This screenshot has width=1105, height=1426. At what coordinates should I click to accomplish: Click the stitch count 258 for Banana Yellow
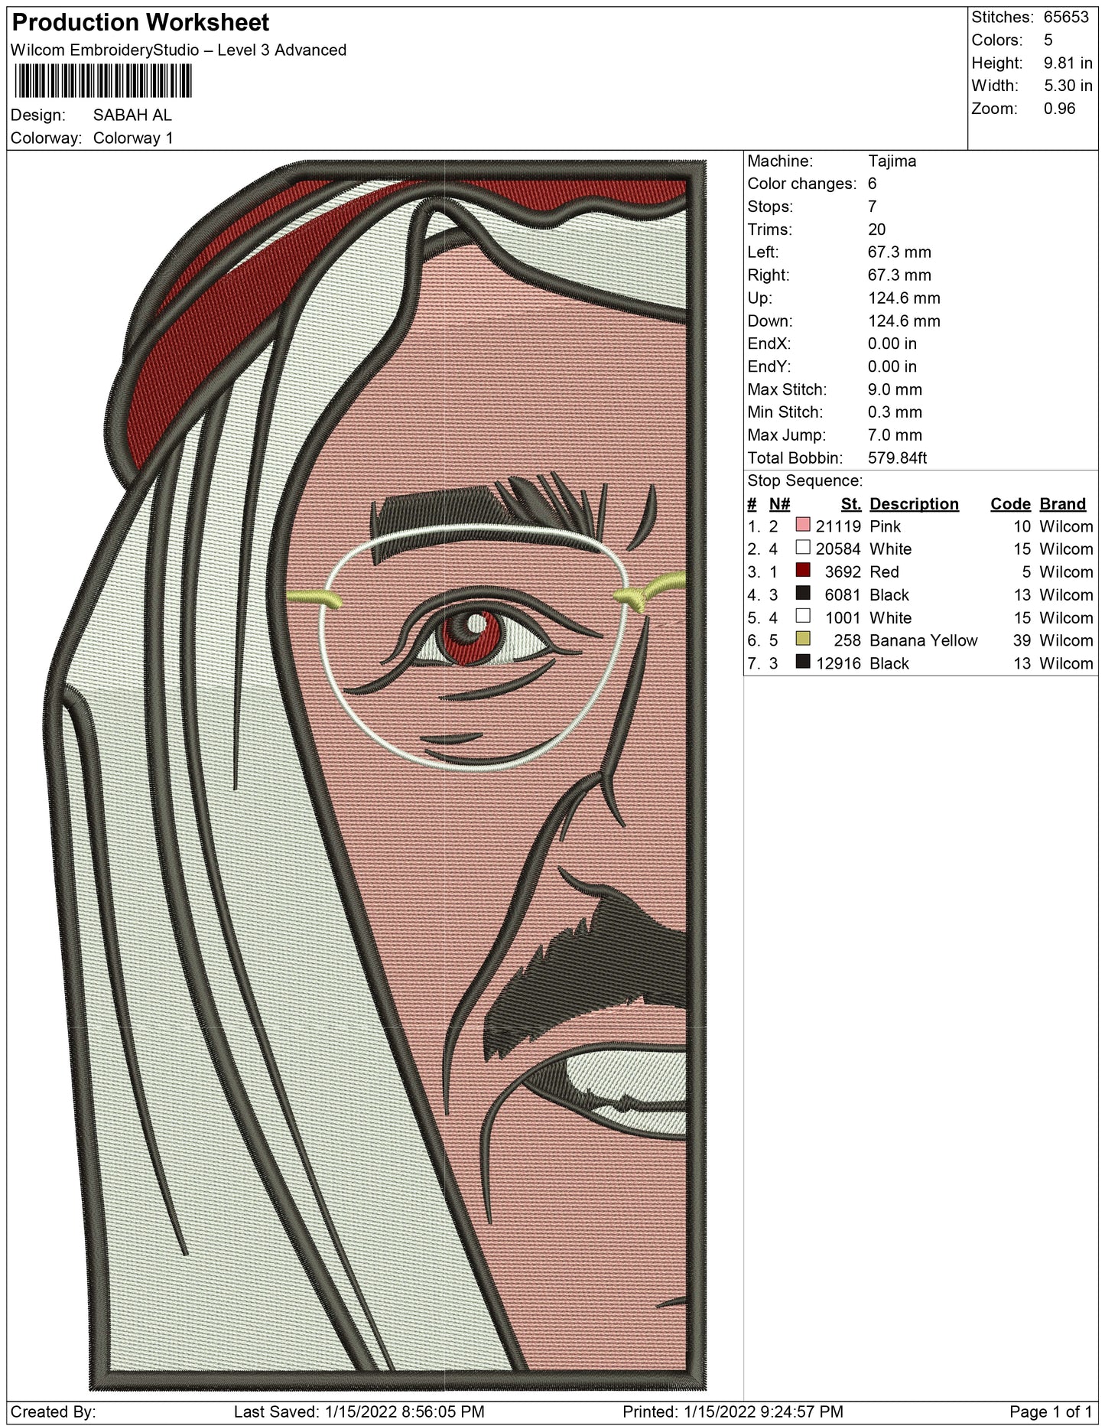point(847,641)
